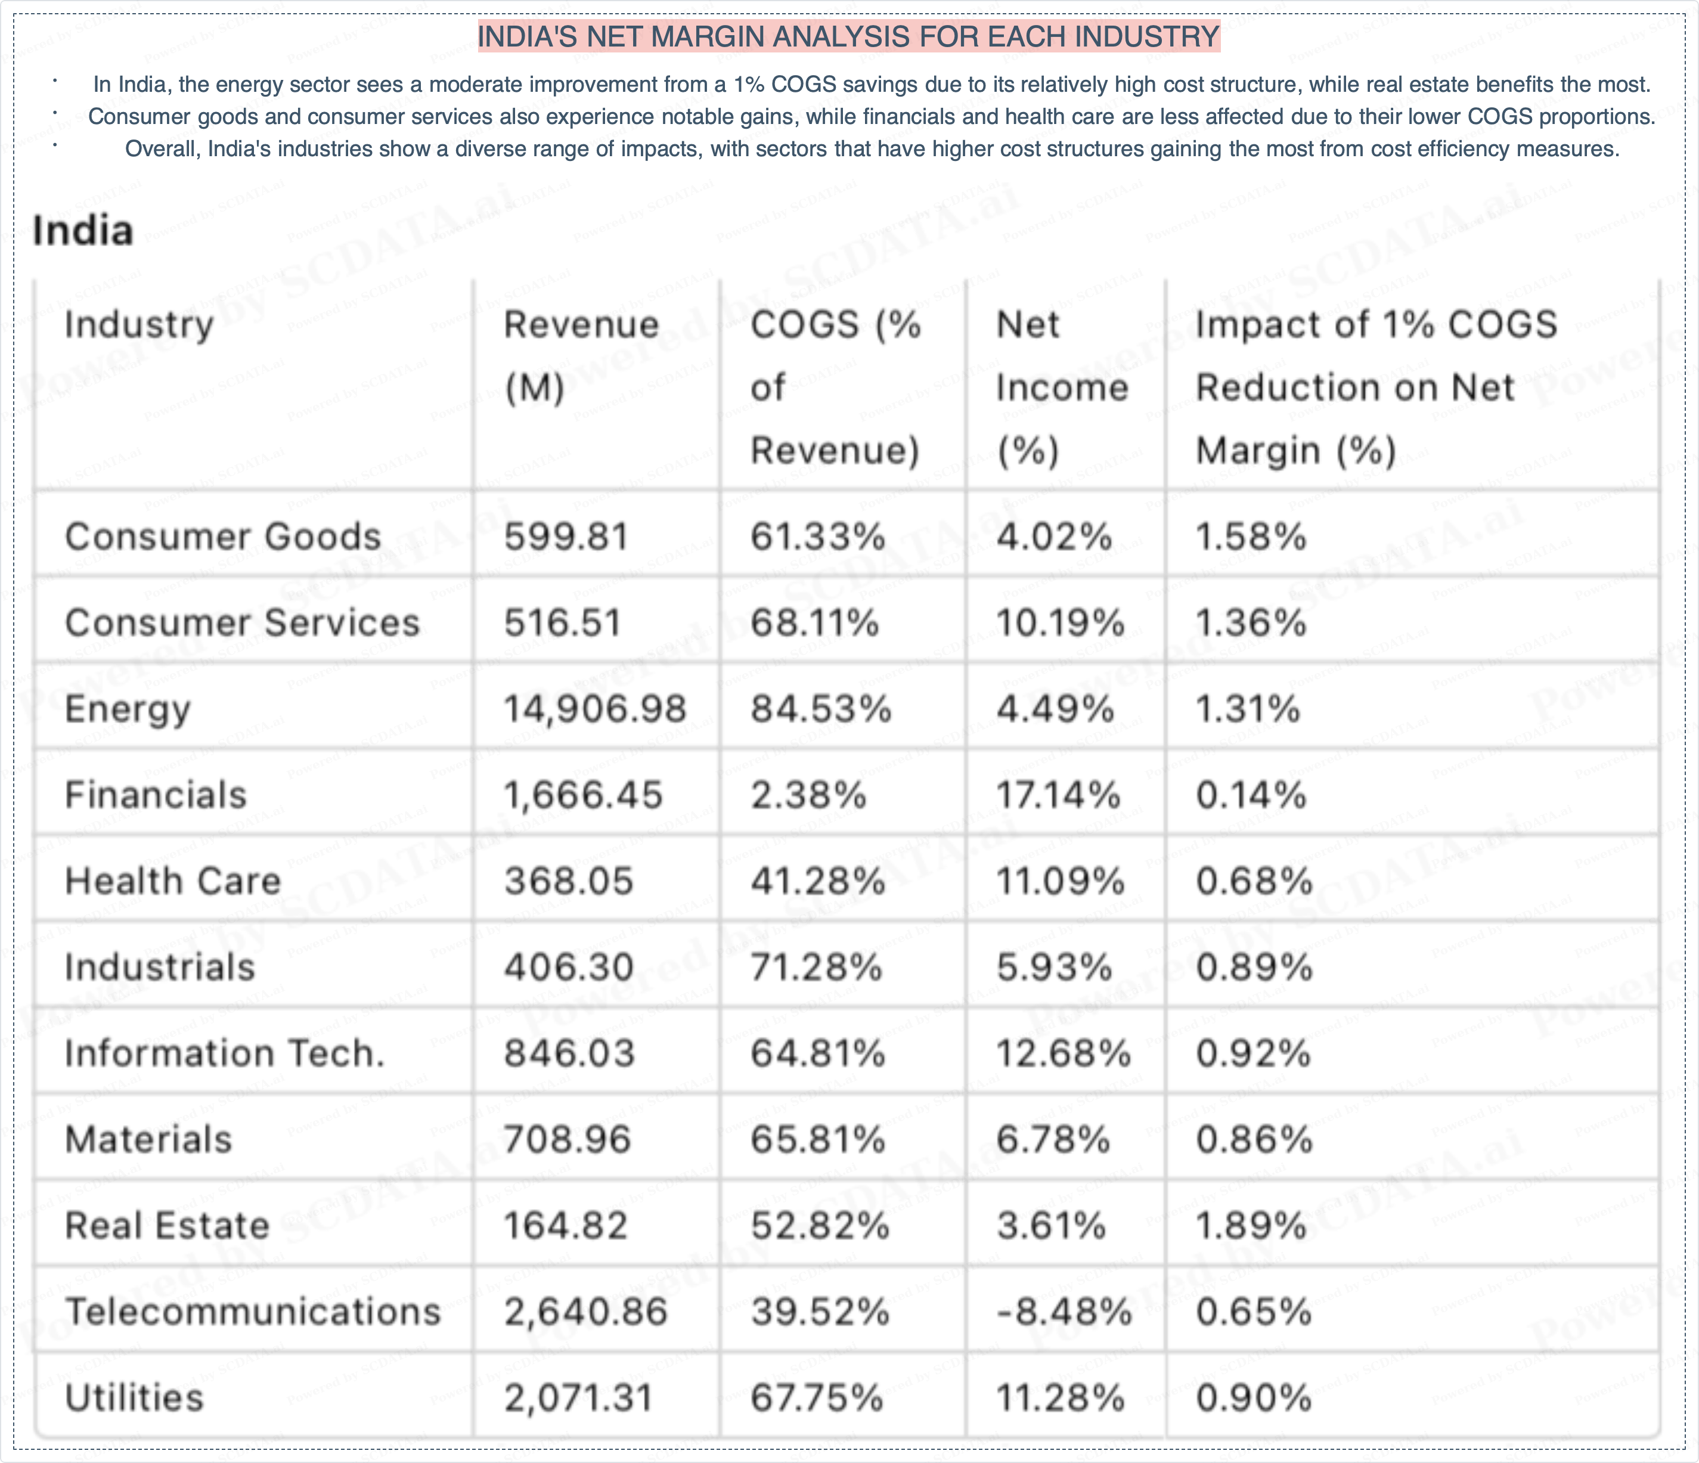Select the COGS (% of Revenue) header
This screenshot has width=1699, height=1463.
pyautogui.click(x=836, y=387)
